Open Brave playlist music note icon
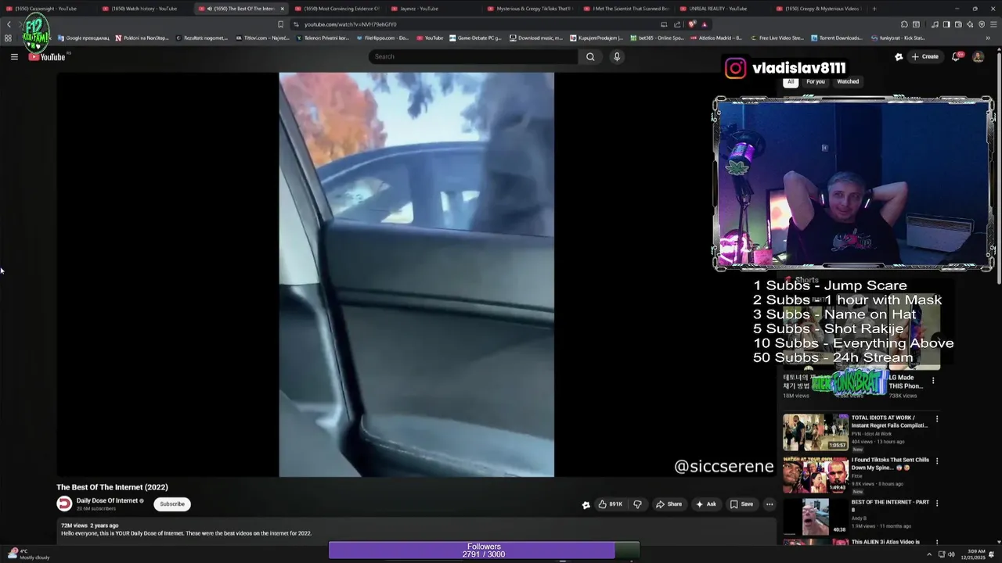Image resolution: width=1002 pixels, height=563 pixels. [935, 24]
